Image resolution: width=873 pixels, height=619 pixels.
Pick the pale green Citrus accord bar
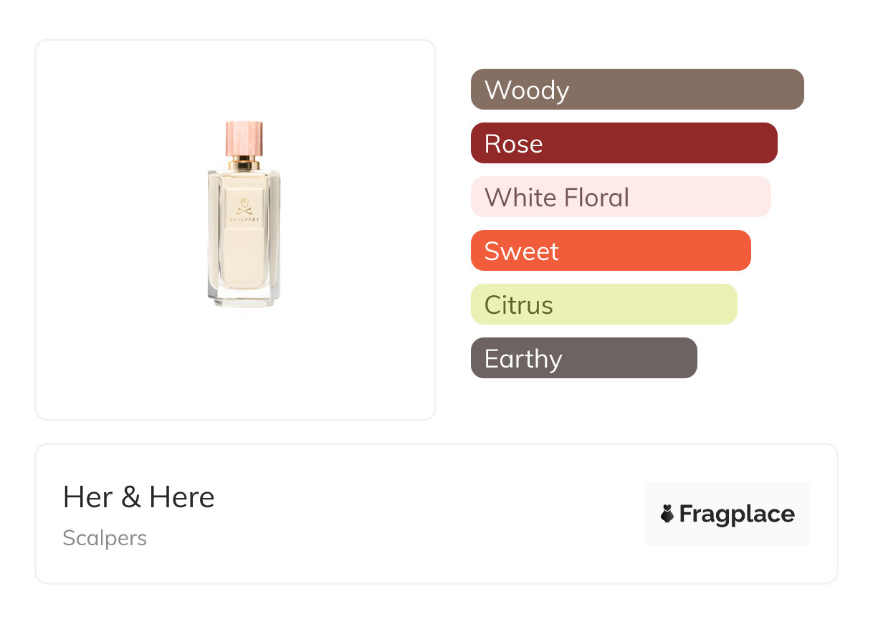(604, 304)
